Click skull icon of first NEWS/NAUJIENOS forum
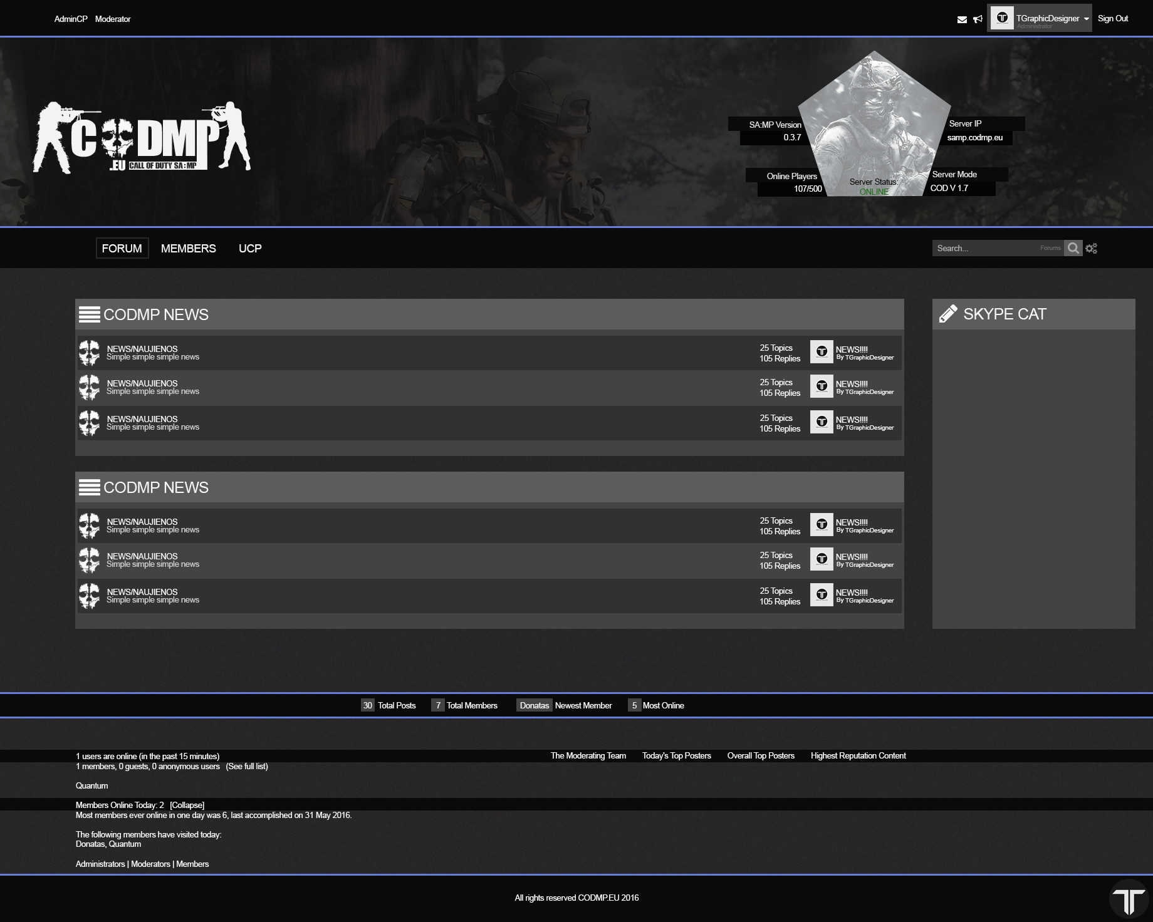This screenshot has height=922, width=1153. 90,353
